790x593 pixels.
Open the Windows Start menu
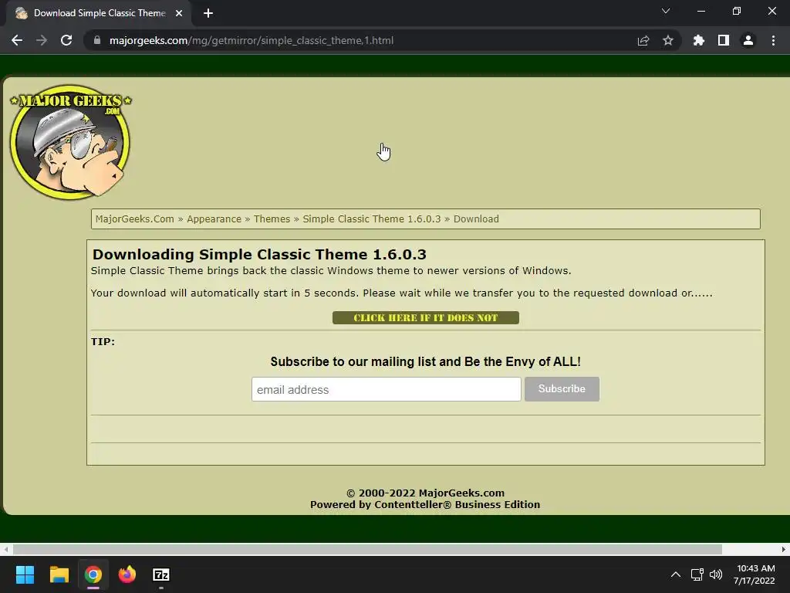[25, 574]
